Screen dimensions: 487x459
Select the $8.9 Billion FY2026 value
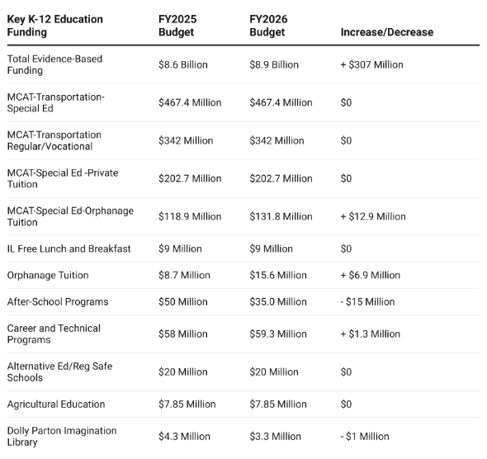click(x=274, y=64)
